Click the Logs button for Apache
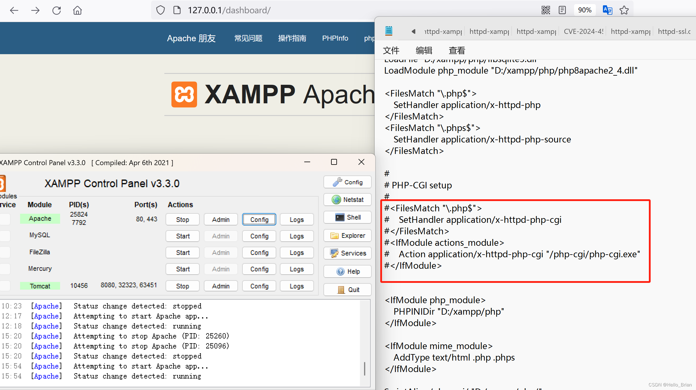Image resolution: width=696 pixels, height=390 pixels. (x=296, y=219)
